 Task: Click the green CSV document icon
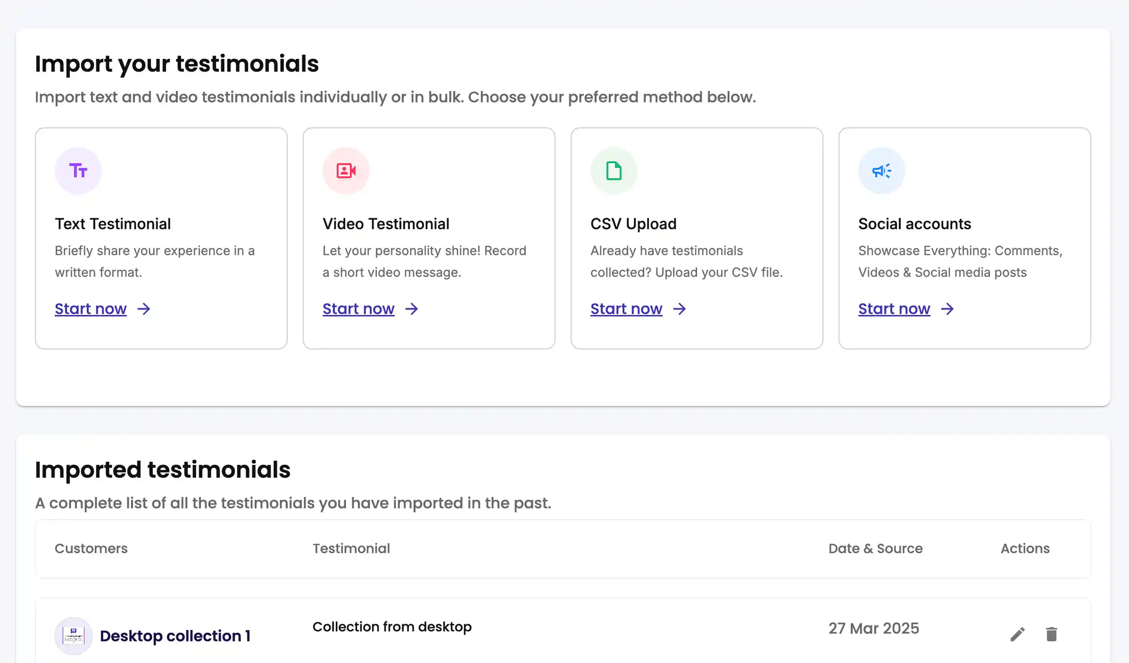pyautogui.click(x=614, y=171)
